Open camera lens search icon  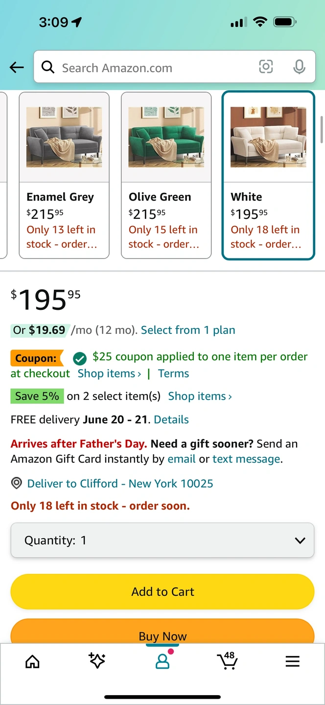[x=266, y=67]
